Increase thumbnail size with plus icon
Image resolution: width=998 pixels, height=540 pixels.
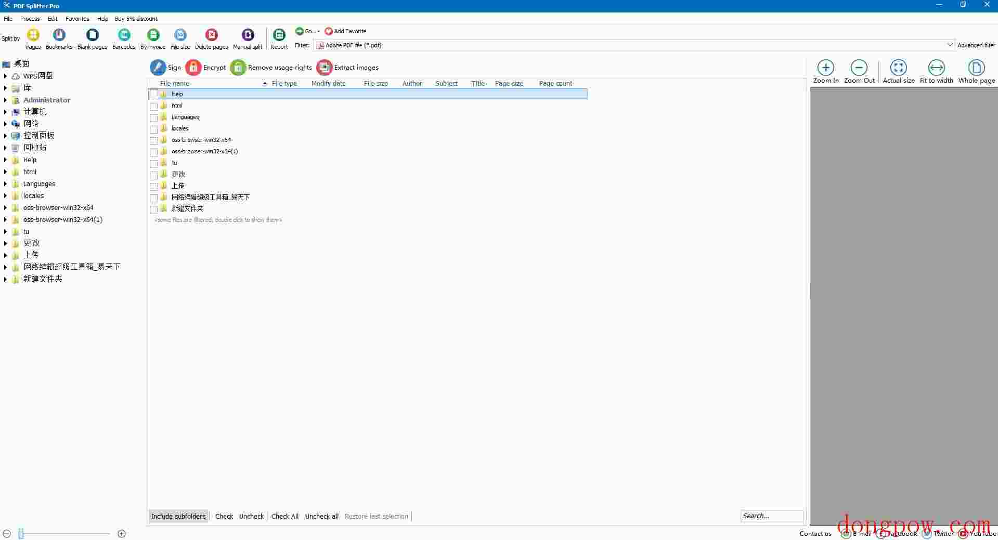coord(122,534)
